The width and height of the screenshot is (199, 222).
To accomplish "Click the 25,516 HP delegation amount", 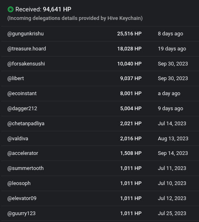I will pos(129,34).
